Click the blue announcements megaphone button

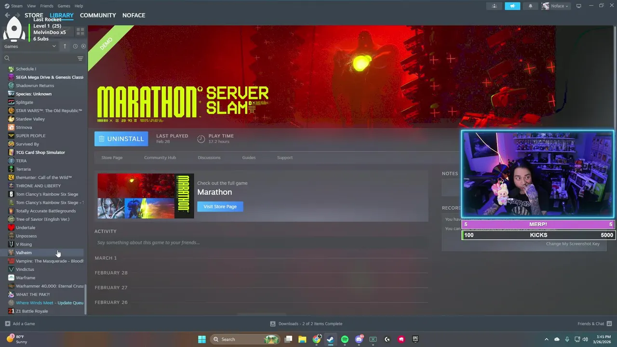tap(512, 6)
